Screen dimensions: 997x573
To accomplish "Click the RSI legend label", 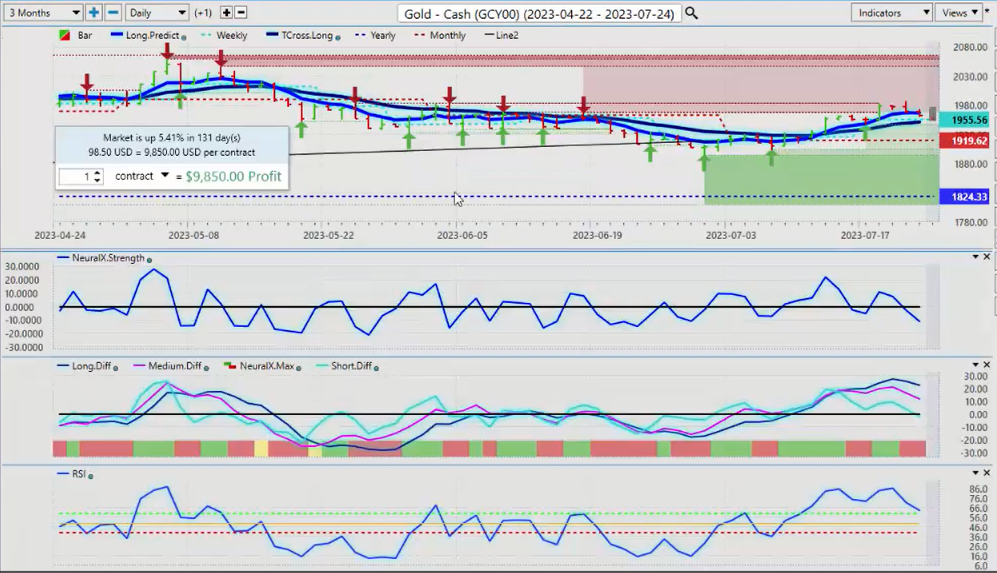I will click(x=79, y=474).
